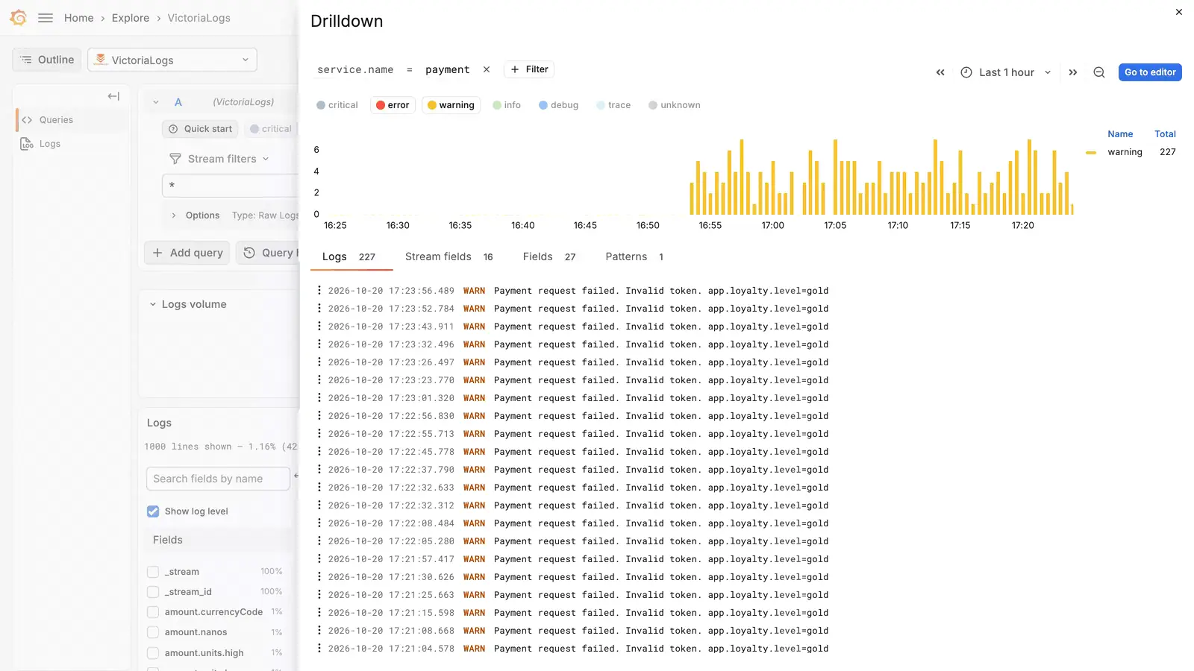The image size is (1194, 671).
Task: Toggle the debug level filter
Action: 558,105
